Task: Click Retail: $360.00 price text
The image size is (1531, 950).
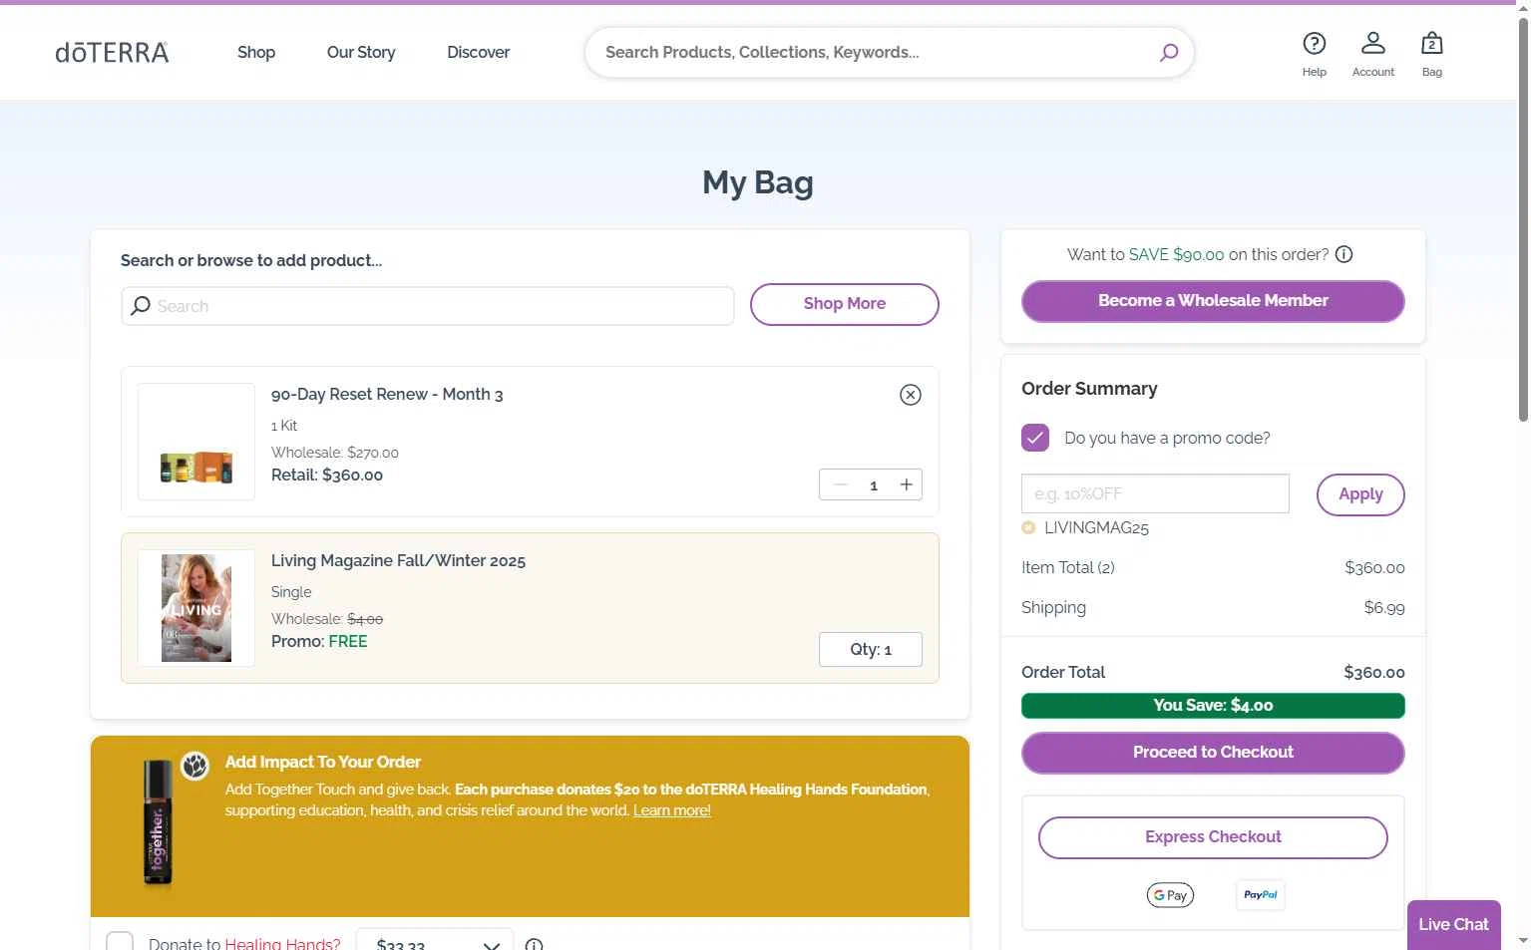Action: pos(327,475)
